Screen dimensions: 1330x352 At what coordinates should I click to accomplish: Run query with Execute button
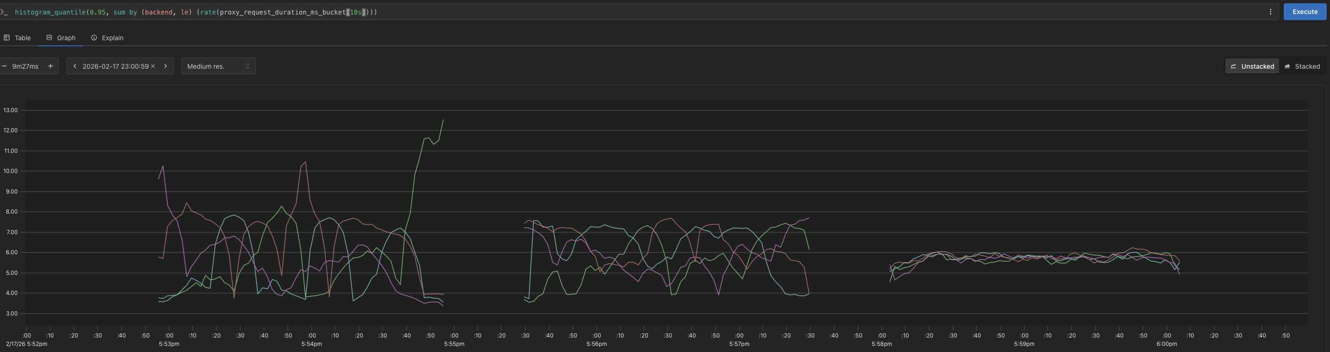click(x=1304, y=12)
